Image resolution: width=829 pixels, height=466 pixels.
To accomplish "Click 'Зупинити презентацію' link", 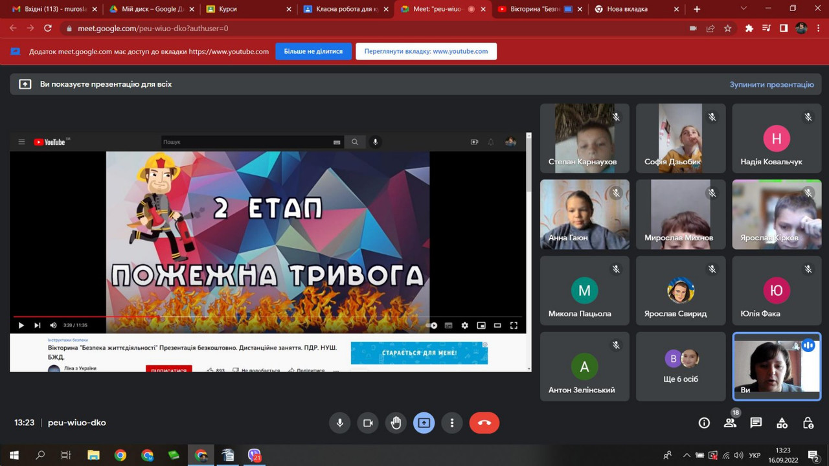I will (771, 84).
